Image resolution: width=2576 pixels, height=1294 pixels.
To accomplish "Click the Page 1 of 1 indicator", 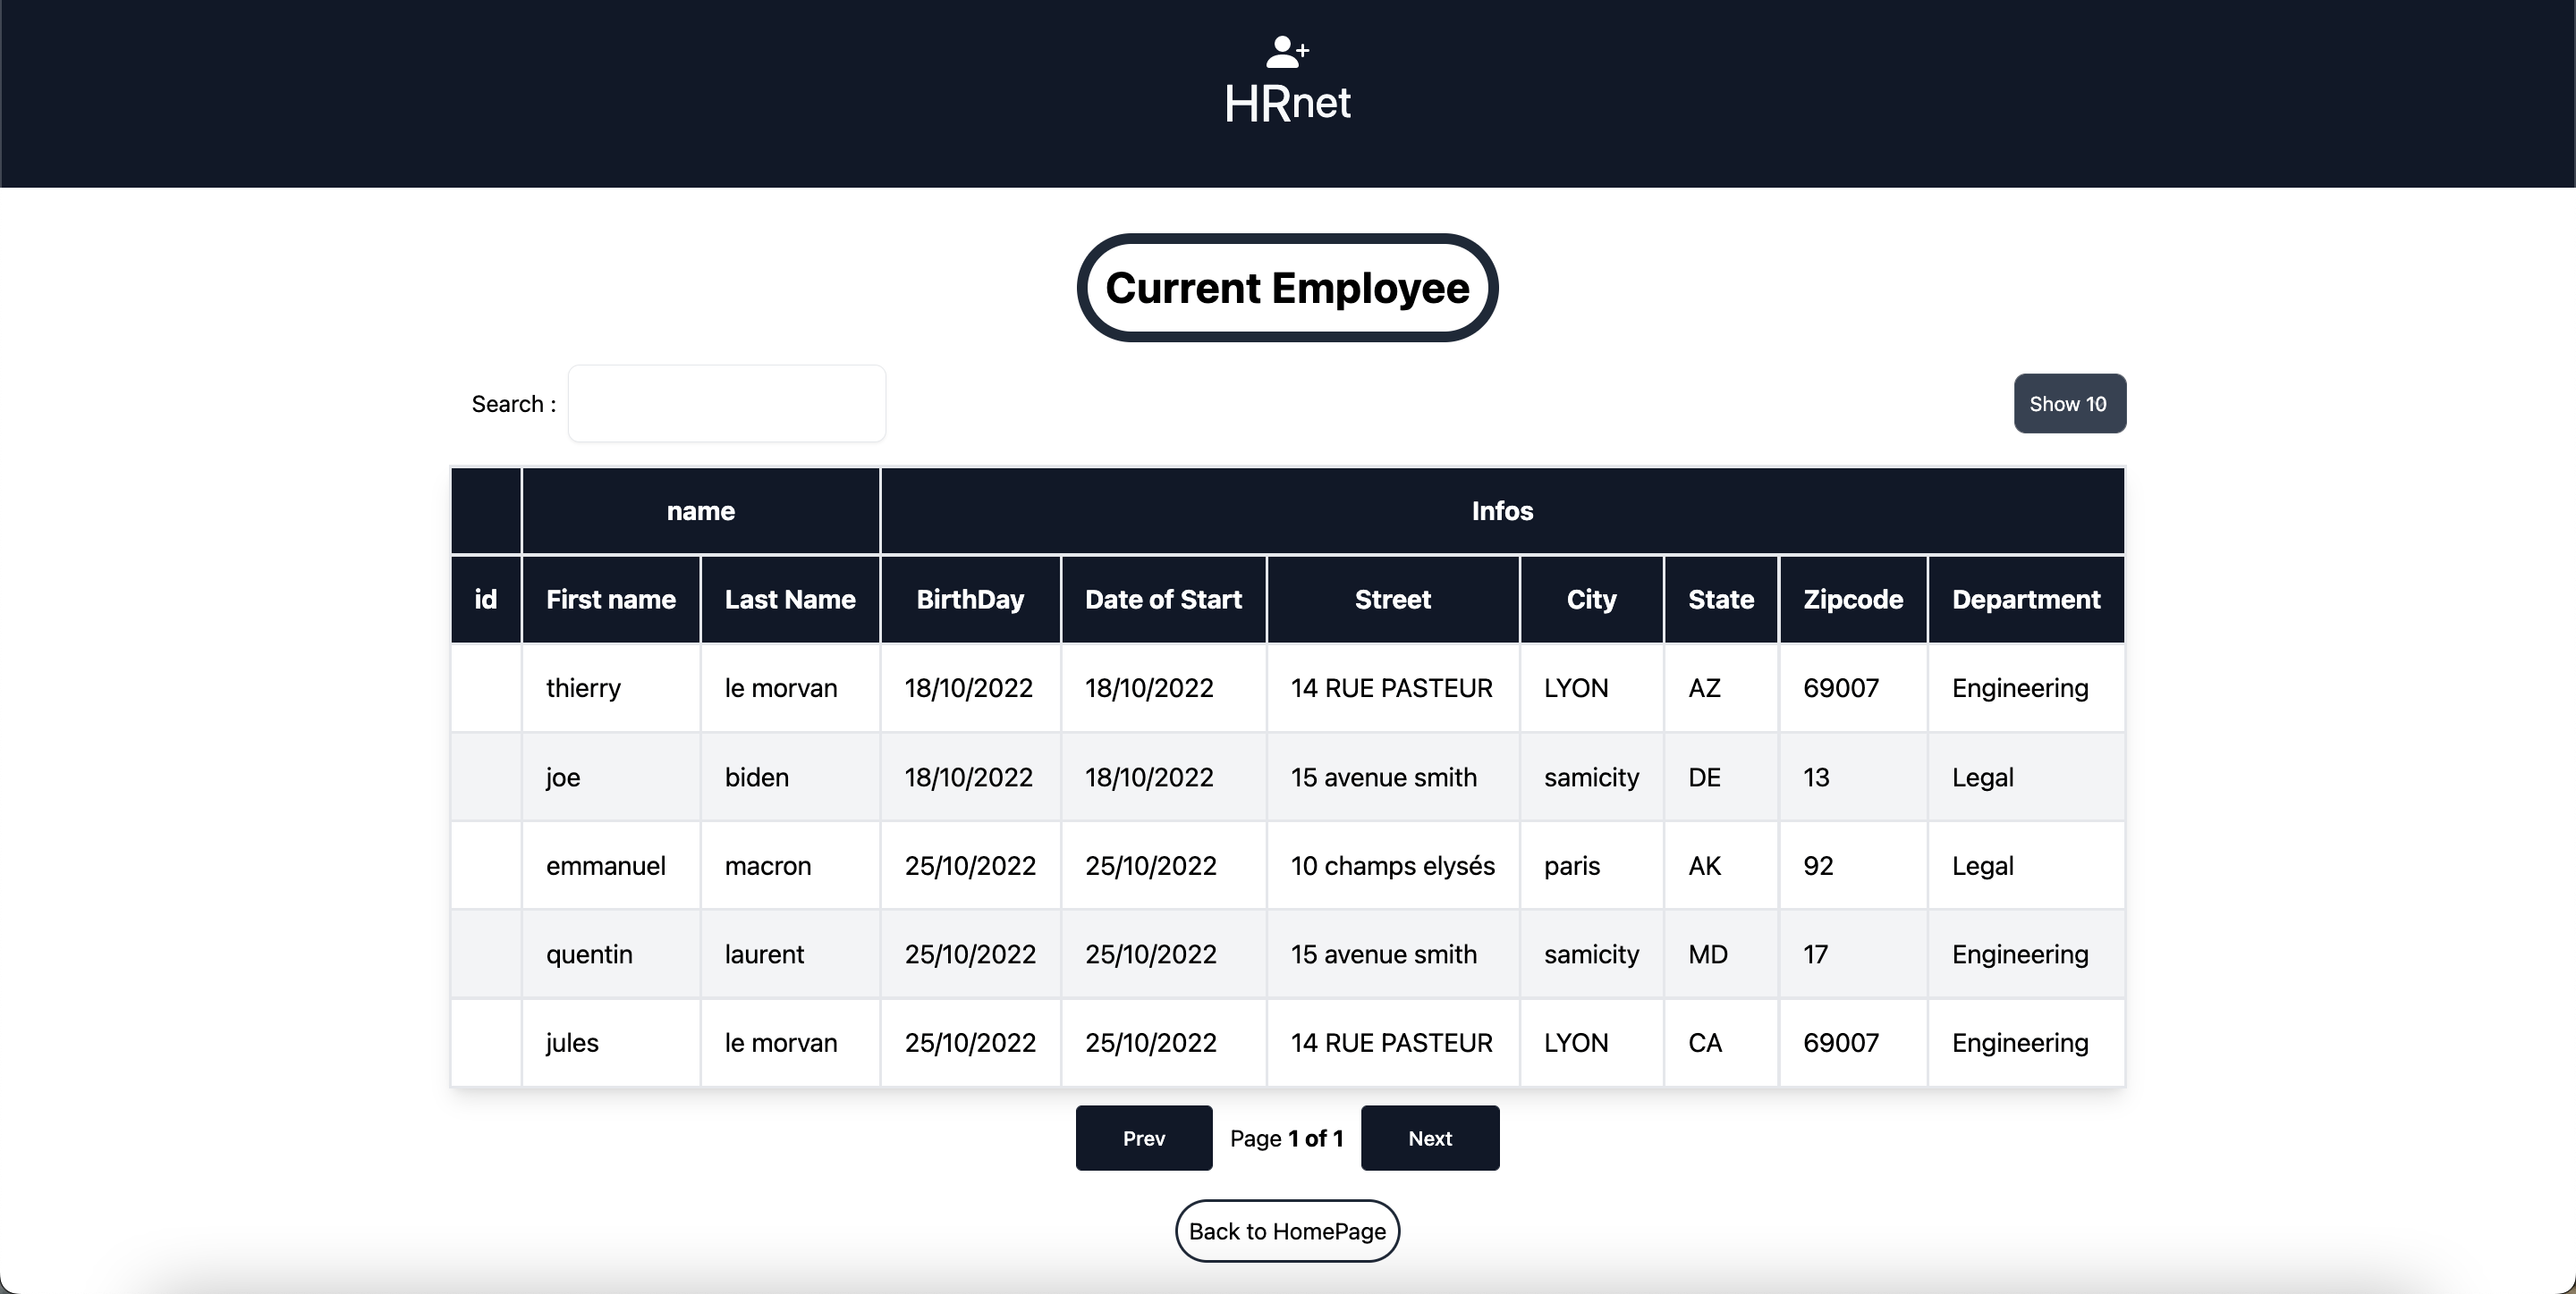I will coord(1287,1137).
